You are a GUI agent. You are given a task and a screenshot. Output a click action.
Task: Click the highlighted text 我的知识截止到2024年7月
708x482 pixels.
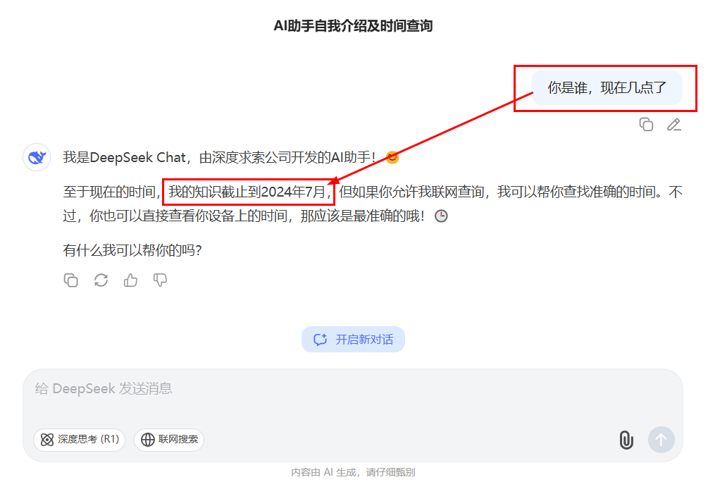(247, 192)
